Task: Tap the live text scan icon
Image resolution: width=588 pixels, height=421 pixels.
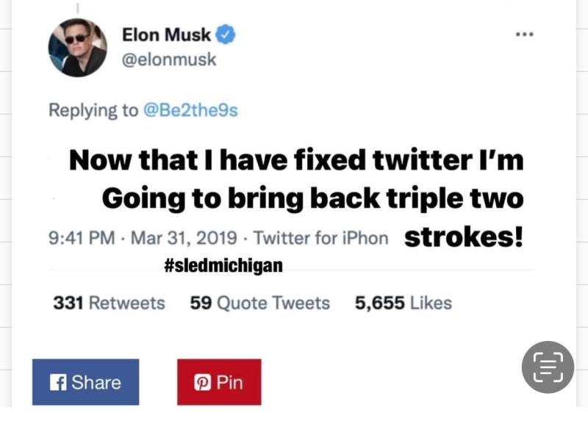Action: [x=548, y=367]
